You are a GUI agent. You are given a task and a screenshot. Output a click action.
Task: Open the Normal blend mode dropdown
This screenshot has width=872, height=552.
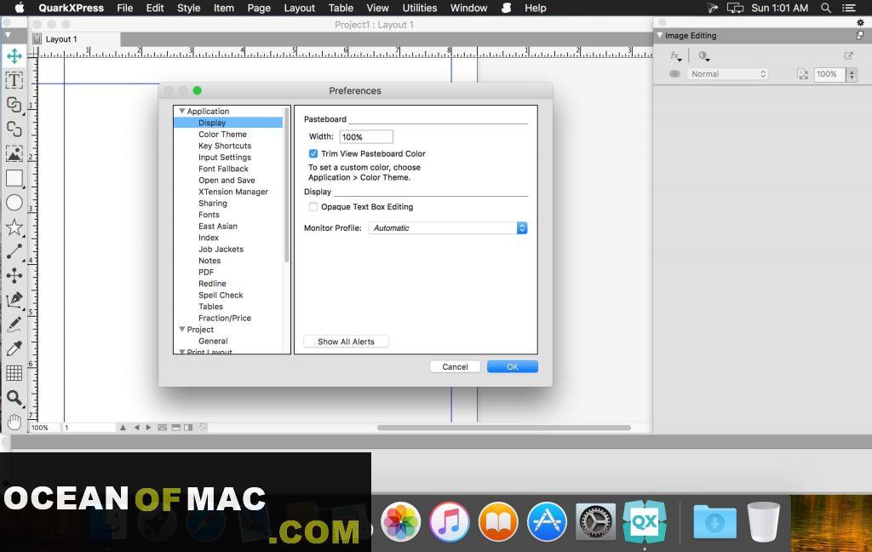[727, 74]
